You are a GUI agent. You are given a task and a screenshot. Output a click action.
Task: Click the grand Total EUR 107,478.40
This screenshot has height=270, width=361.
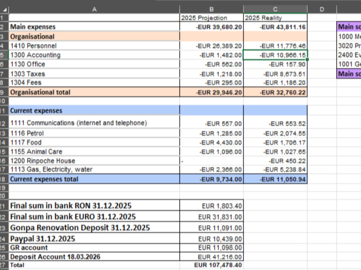point(211,265)
